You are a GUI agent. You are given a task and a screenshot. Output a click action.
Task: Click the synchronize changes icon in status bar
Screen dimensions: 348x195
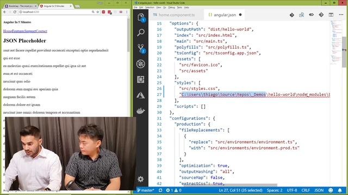[x=160, y=190]
